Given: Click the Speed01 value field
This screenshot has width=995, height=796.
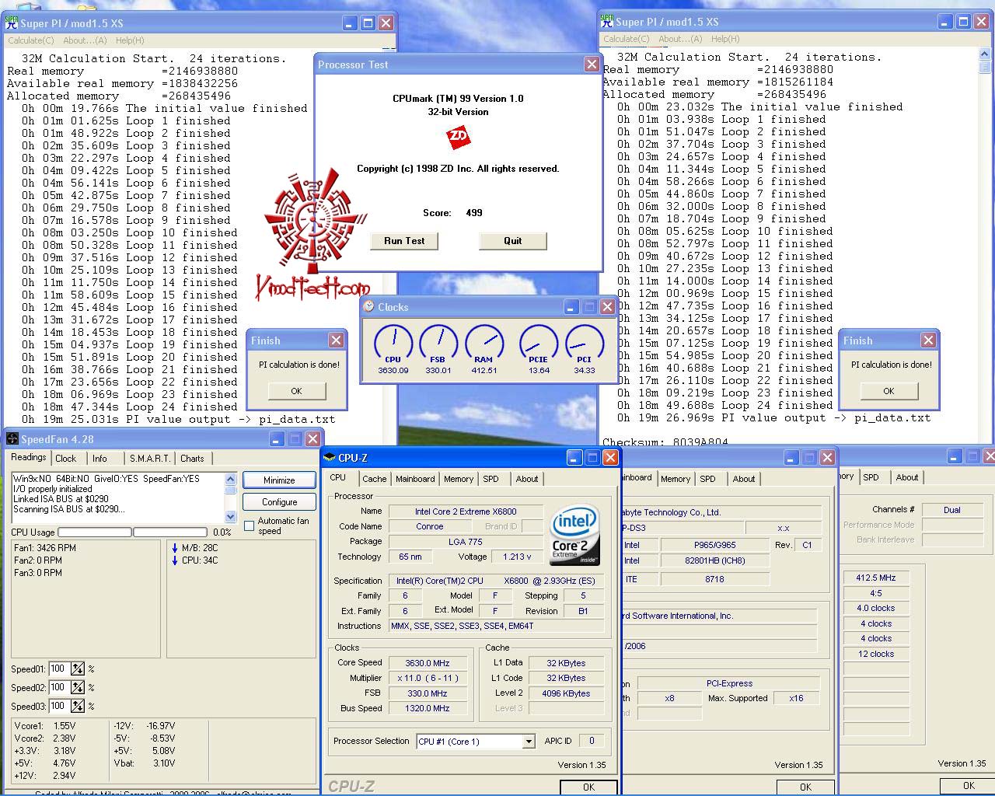Looking at the screenshot, I should 59,669.
